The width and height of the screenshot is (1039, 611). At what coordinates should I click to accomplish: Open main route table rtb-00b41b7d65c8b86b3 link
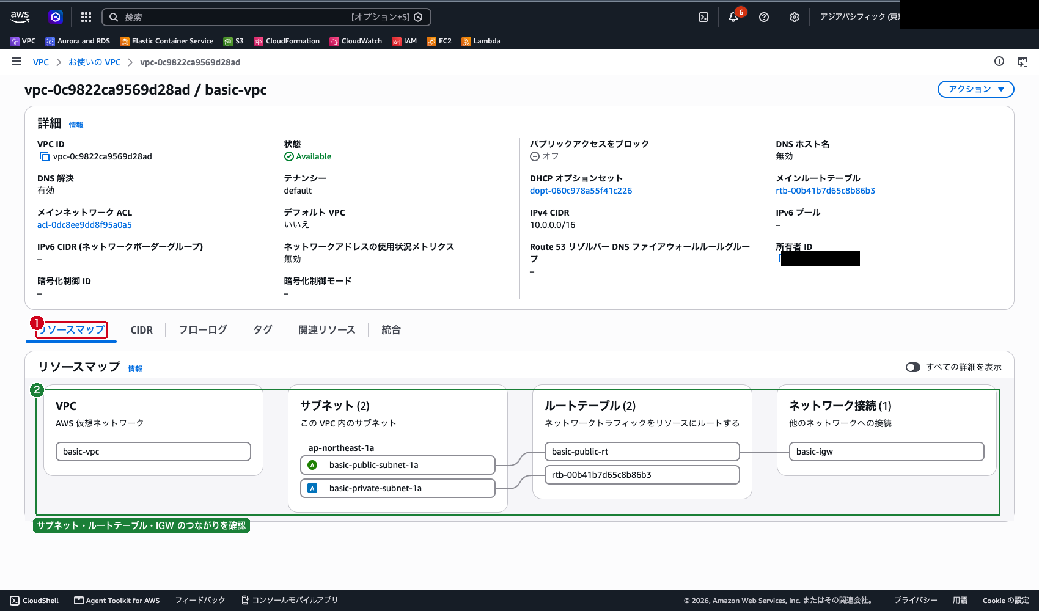click(x=826, y=191)
